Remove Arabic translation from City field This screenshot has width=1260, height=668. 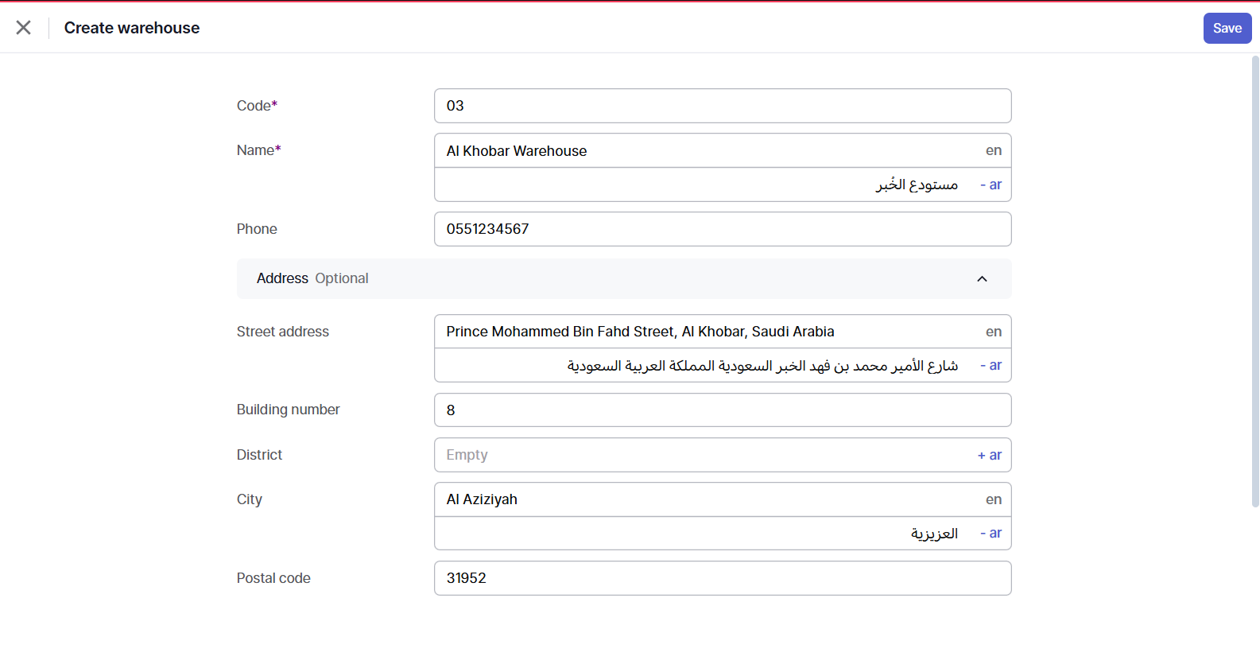tap(991, 533)
